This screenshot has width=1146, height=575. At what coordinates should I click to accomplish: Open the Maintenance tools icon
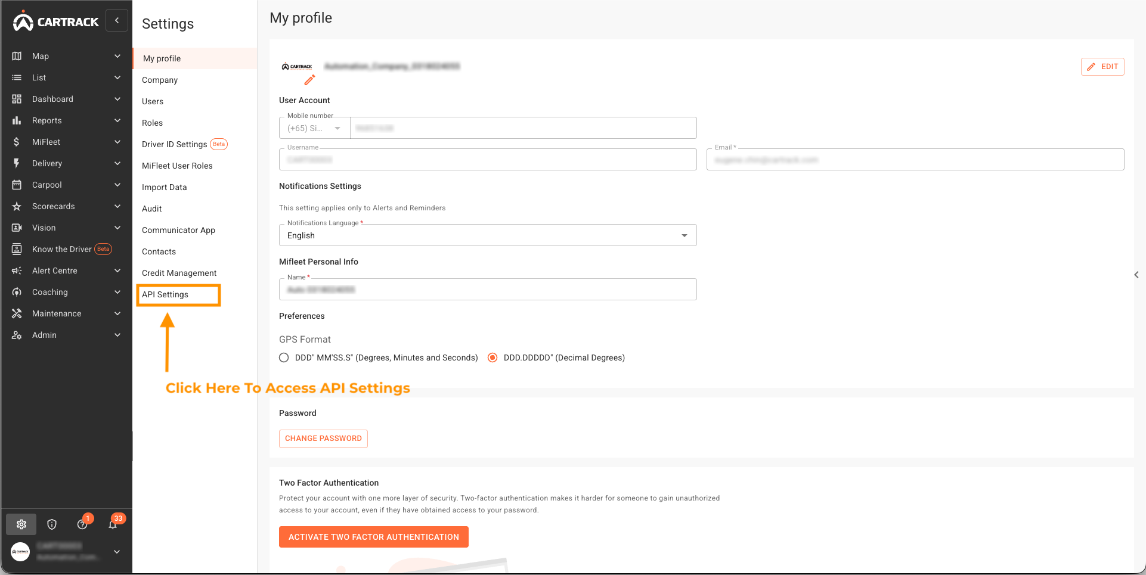tap(17, 313)
